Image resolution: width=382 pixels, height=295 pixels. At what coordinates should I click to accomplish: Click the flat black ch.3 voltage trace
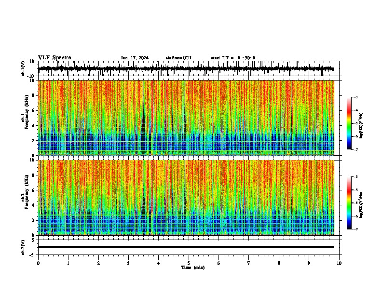click(186, 247)
